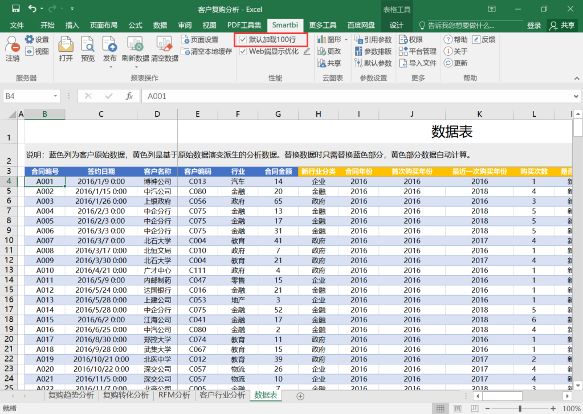
Task: Click the save icon in title bar
Action: (15, 9)
